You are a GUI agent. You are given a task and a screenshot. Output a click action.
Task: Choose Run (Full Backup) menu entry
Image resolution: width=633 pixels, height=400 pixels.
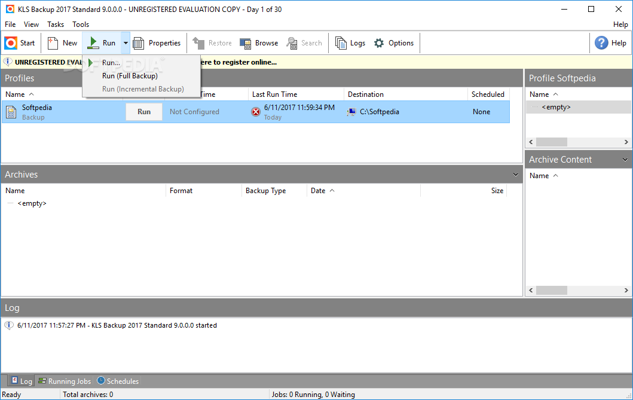pyautogui.click(x=141, y=76)
